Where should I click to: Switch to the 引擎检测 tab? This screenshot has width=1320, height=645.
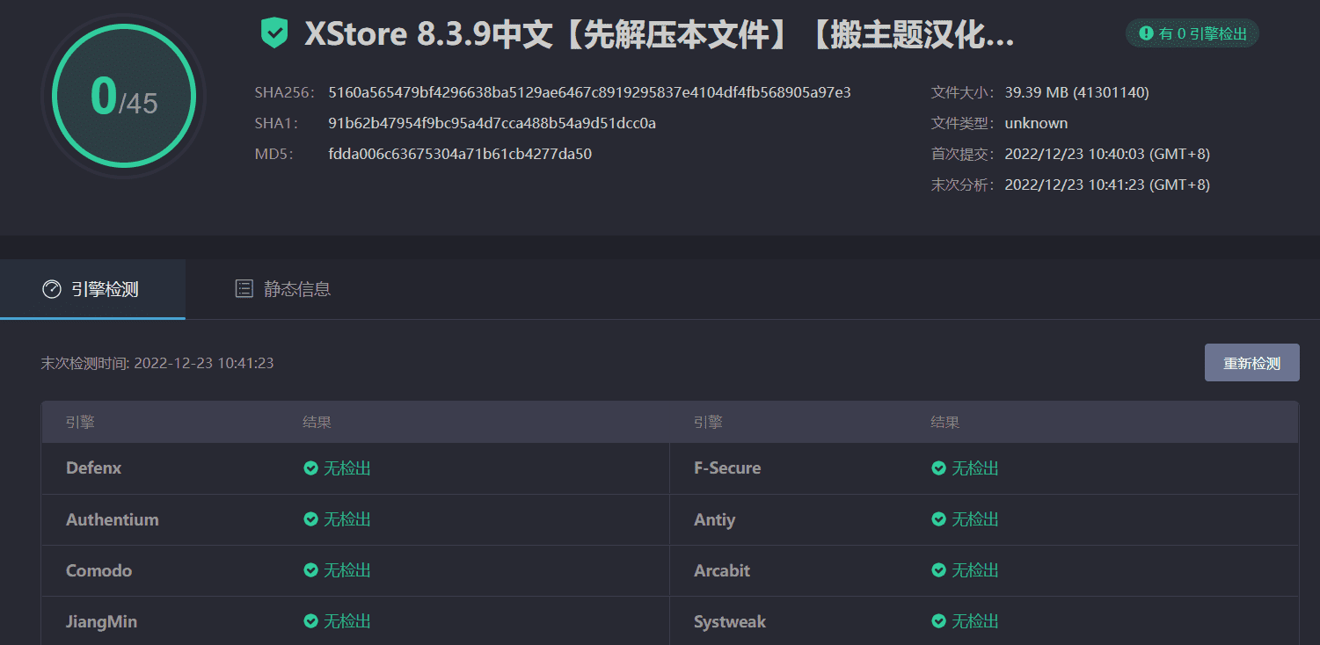[x=92, y=289]
